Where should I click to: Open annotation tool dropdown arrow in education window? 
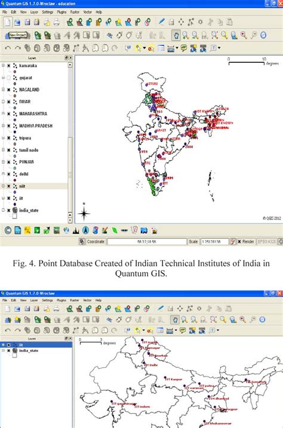click(219, 48)
